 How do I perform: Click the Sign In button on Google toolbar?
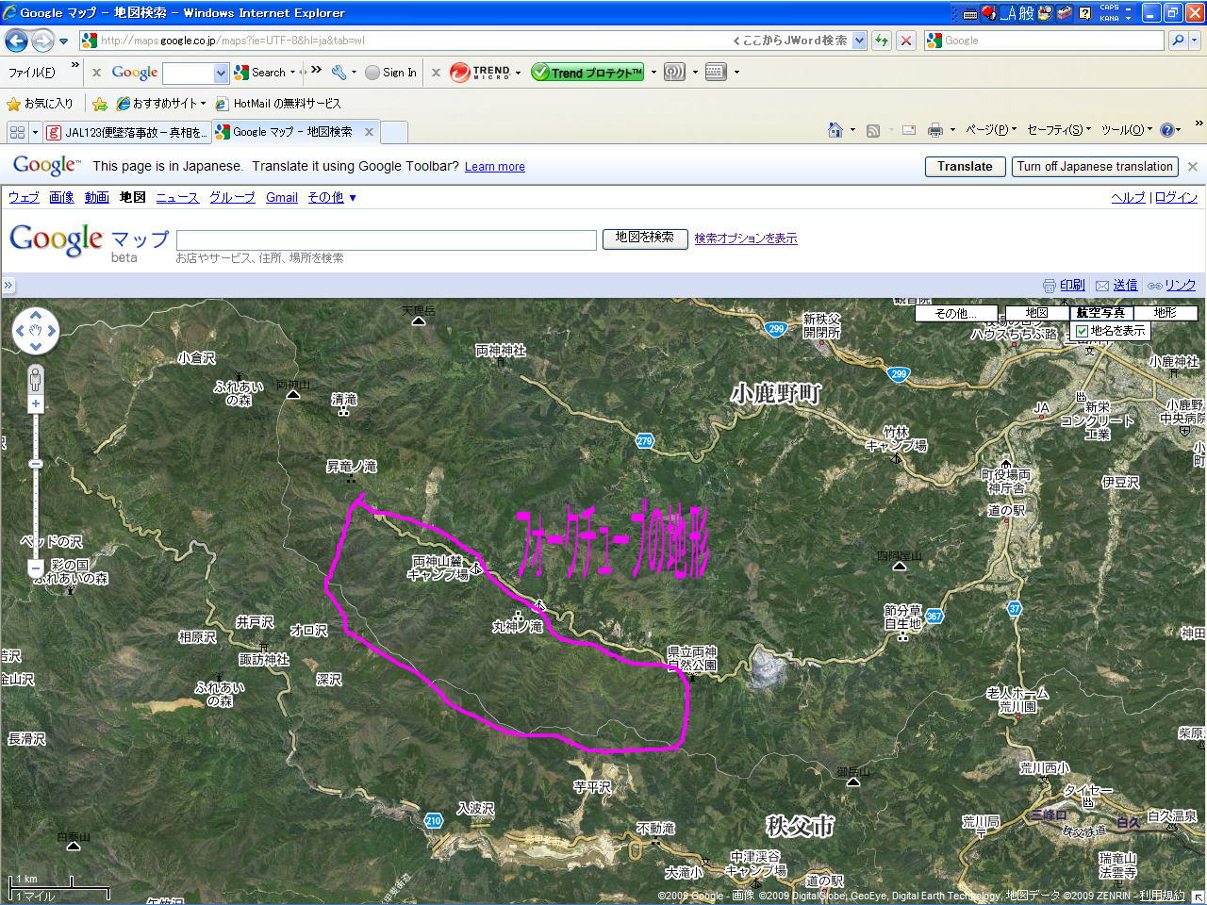click(x=391, y=72)
